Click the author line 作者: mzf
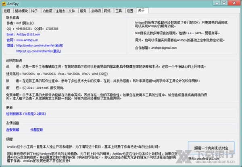The height and width of the screenshot is (167, 242). 20,23
